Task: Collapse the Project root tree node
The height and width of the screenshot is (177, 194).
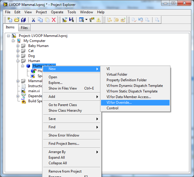Action: 9,36
